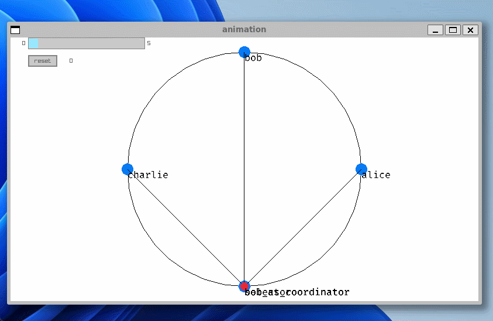Click the blue bob node

(x=244, y=52)
